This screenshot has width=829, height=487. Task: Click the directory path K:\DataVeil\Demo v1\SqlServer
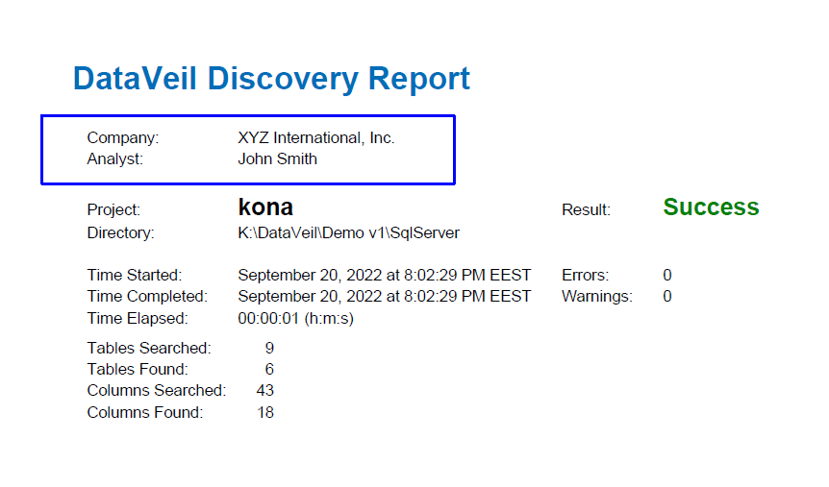pyautogui.click(x=348, y=233)
